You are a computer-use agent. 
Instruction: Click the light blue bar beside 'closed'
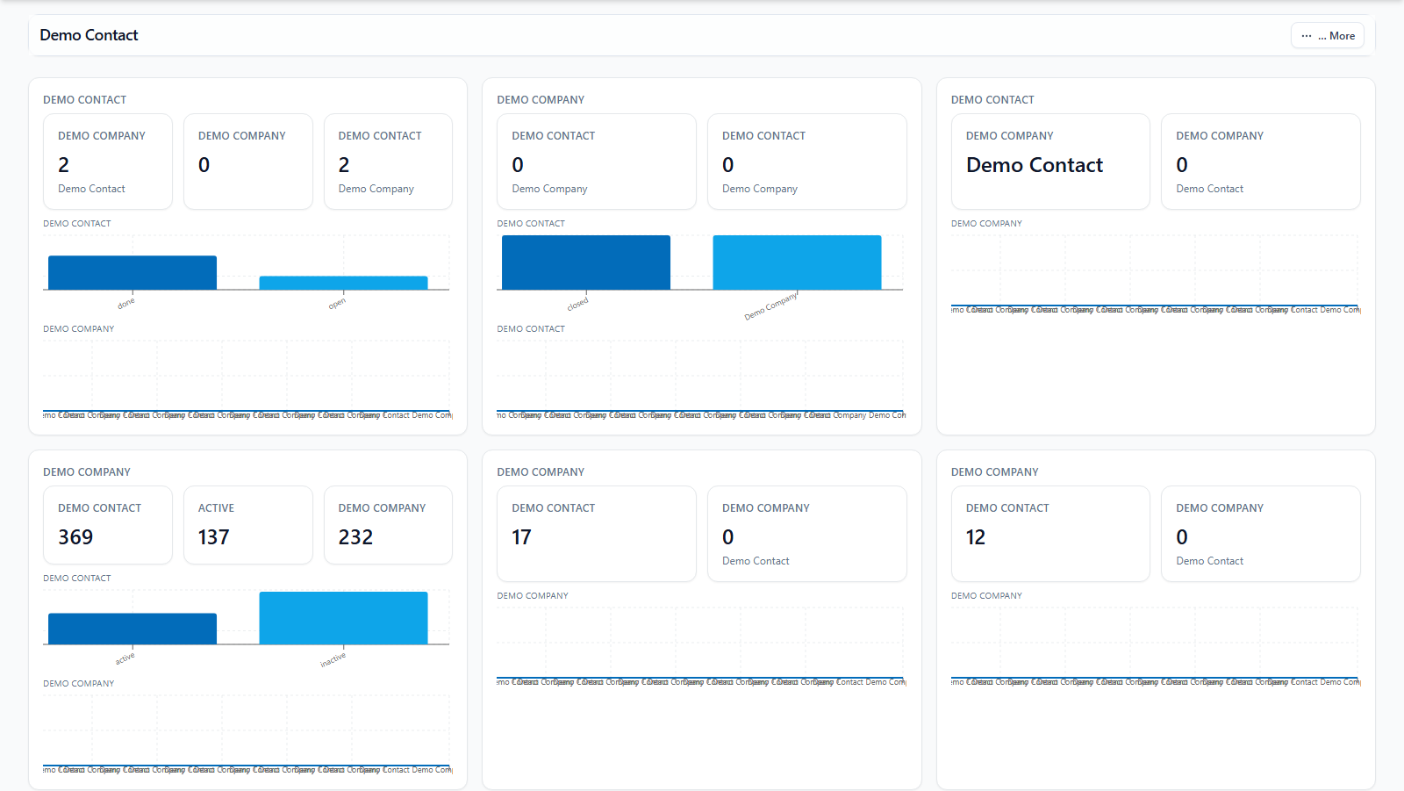coord(797,262)
